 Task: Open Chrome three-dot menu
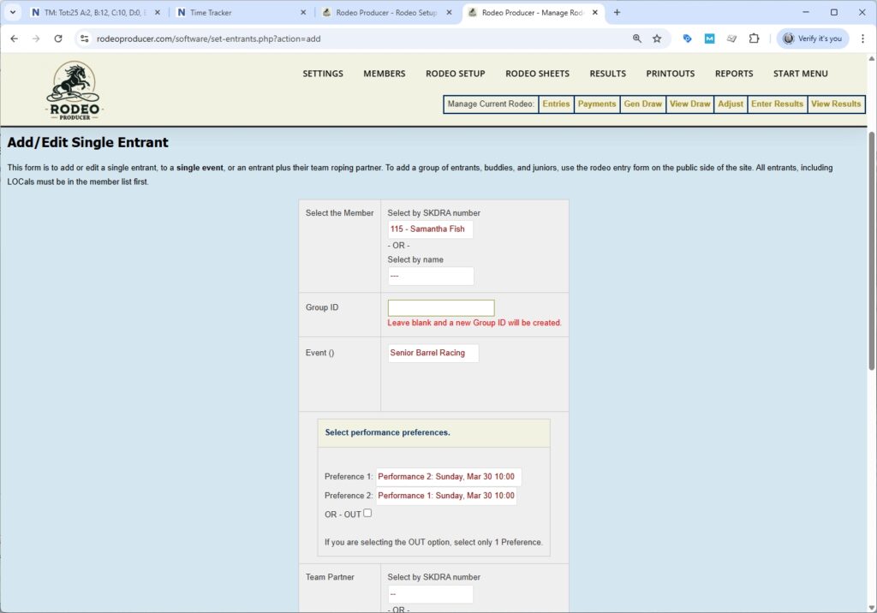tap(862, 39)
